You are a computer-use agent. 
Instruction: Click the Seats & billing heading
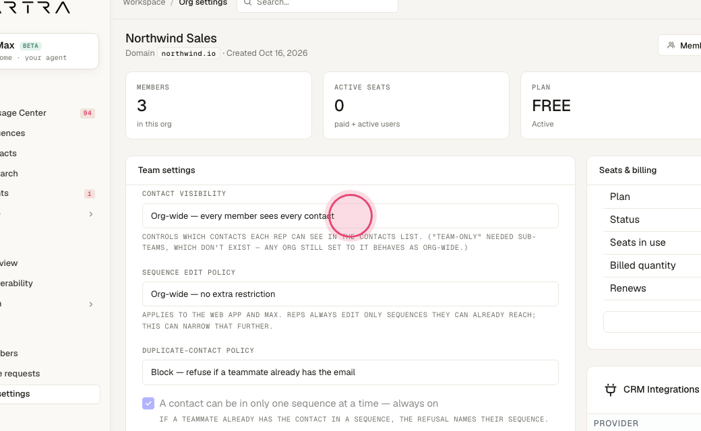[628, 170]
